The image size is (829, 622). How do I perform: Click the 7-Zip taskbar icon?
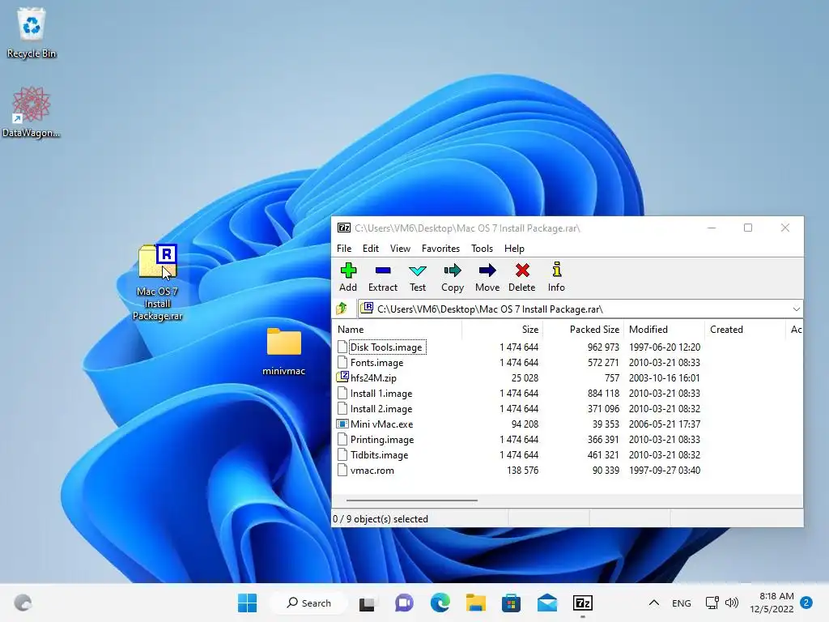pos(583,603)
